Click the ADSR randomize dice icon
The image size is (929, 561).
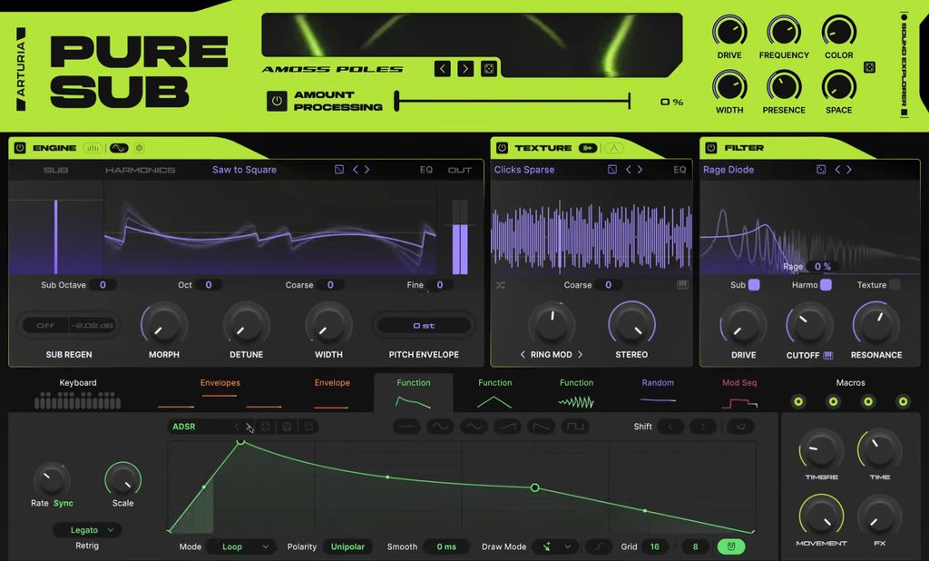point(266,427)
